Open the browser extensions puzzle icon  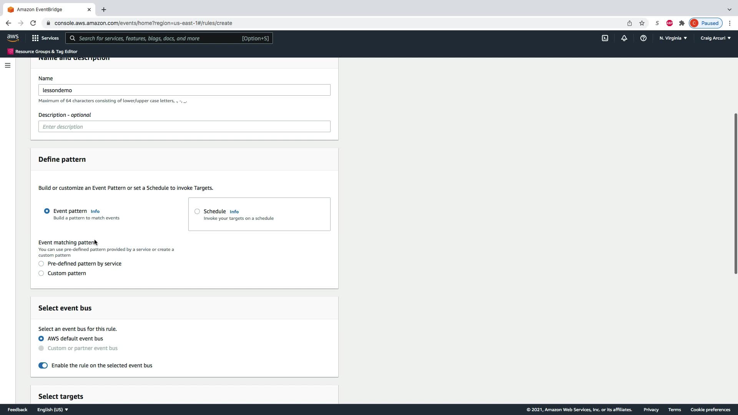pos(681,23)
